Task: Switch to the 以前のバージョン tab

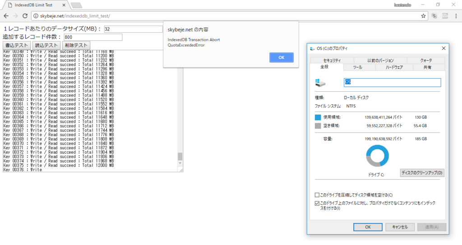Action: coord(380,60)
